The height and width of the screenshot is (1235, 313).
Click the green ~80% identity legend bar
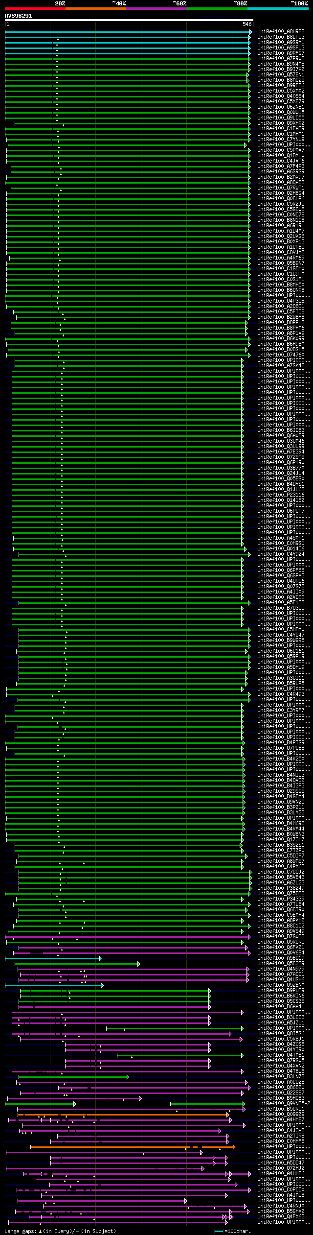pos(217,8)
